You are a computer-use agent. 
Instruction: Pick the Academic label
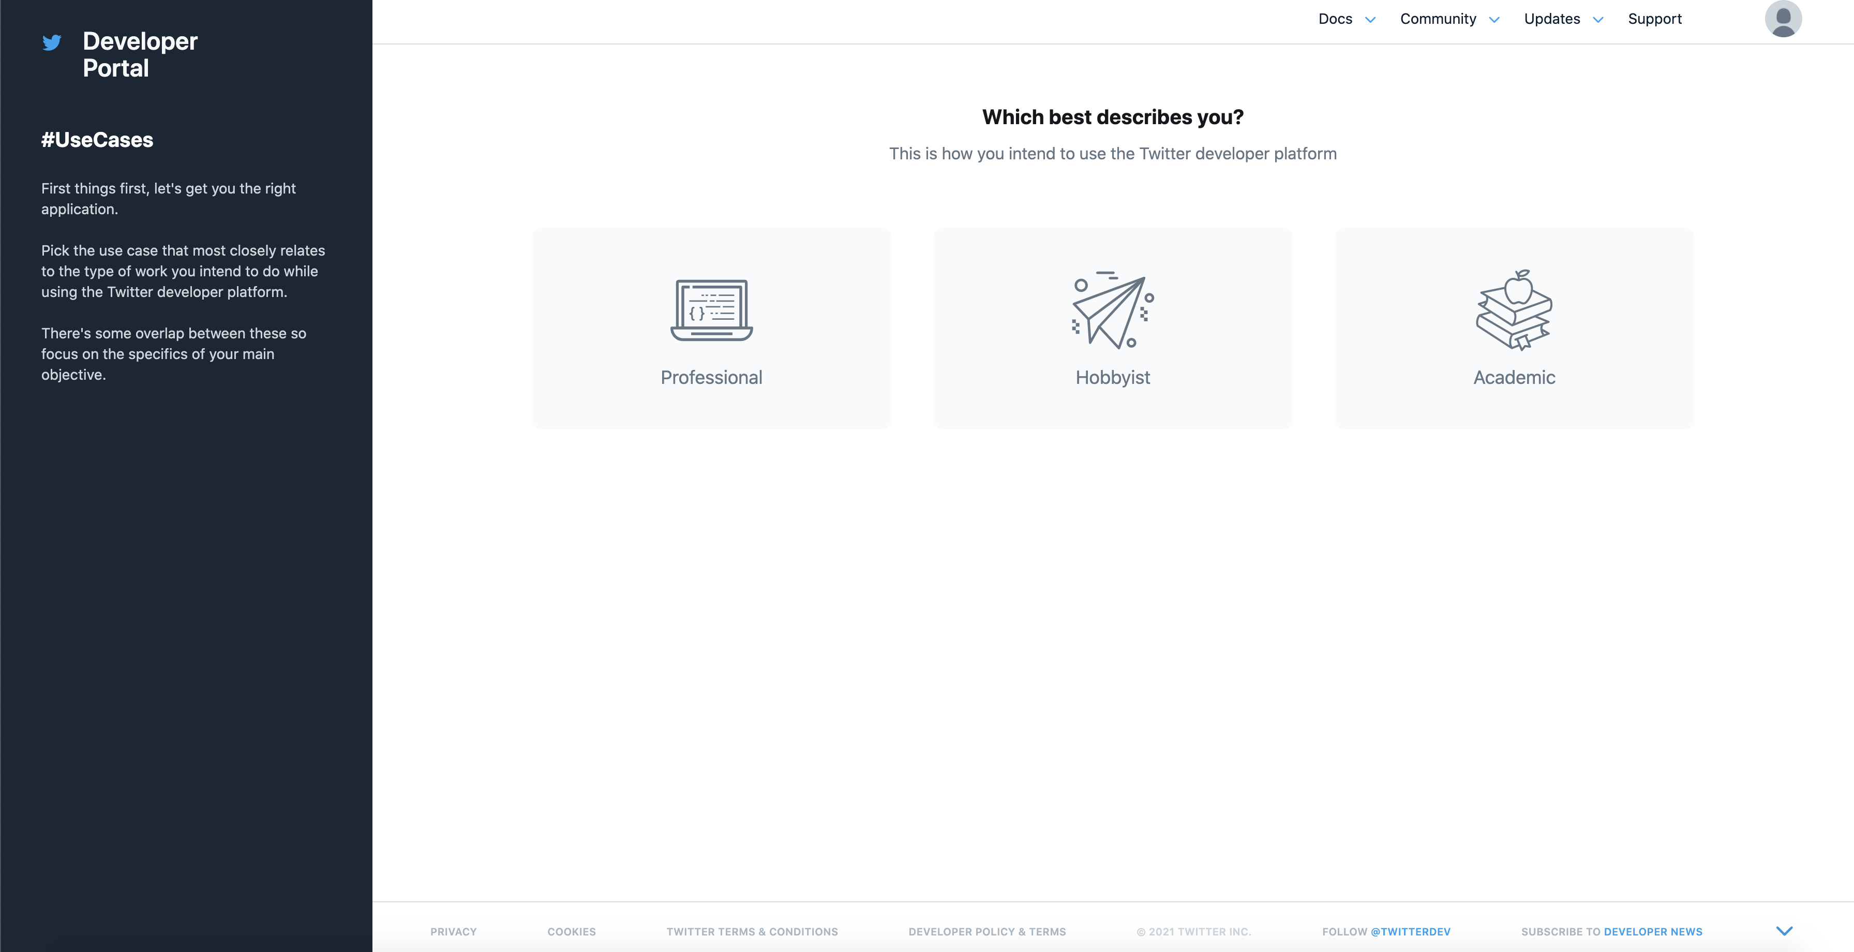(1514, 377)
